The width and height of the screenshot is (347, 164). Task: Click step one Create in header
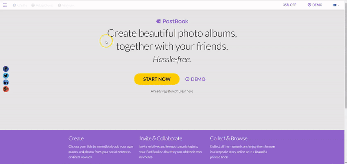(20, 5)
